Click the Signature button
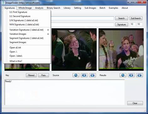 (x=122, y=25)
